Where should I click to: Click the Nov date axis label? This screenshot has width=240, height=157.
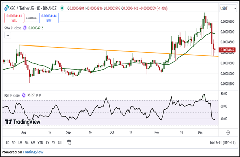[x=157, y=132]
